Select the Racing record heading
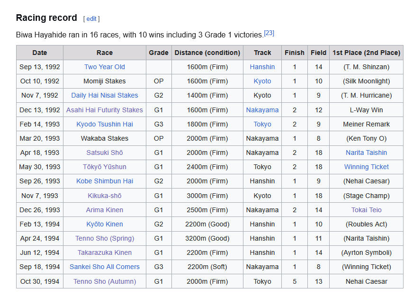The height and width of the screenshot is (297, 413). [x=46, y=18]
